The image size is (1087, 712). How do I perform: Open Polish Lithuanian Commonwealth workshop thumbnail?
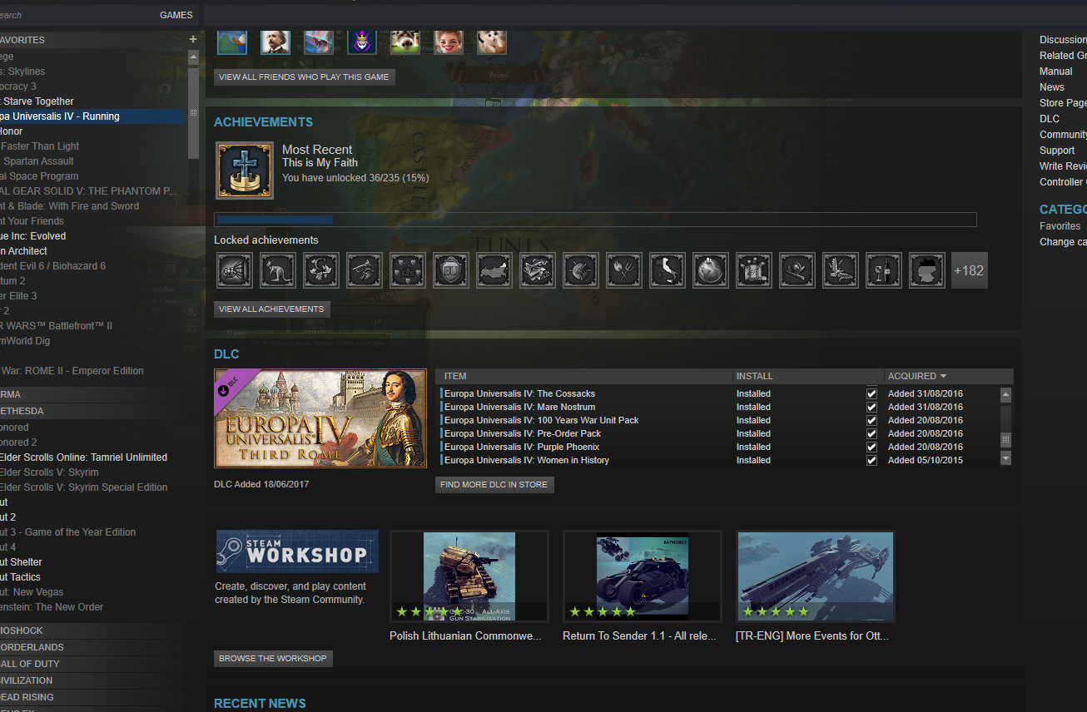click(x=469, y=576)
